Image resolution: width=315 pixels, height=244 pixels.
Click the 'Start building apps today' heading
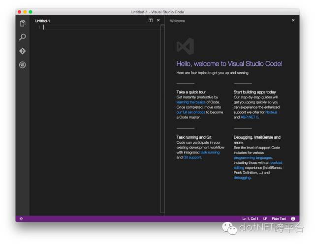click(x=254, y=92)
